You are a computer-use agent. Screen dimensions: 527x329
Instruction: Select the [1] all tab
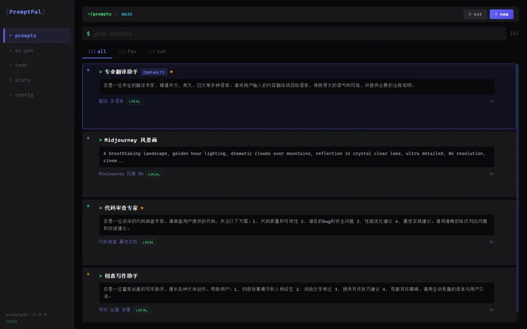coord(97,51)
